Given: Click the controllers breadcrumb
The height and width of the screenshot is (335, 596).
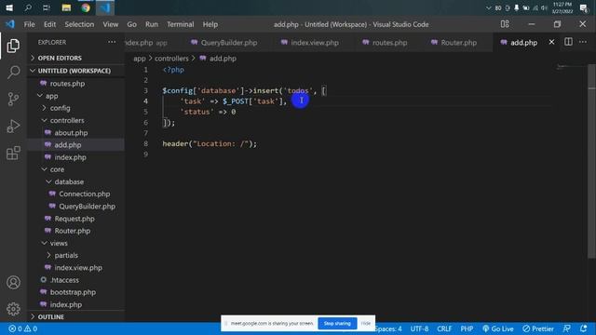Looking at the screenshot, I should point(171,59).
